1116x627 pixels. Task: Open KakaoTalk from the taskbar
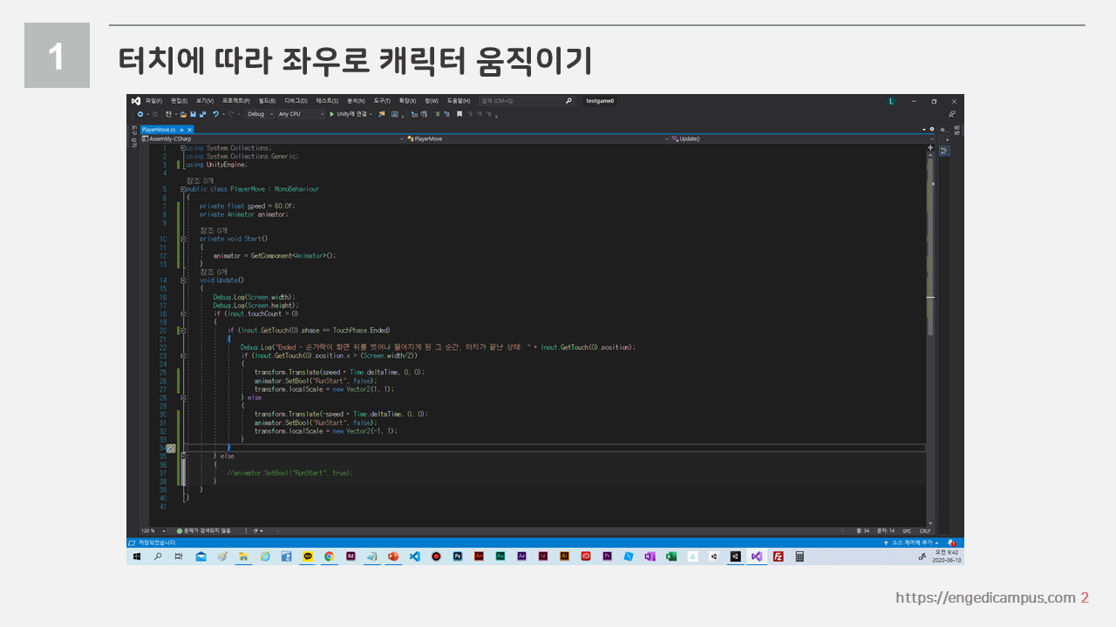tap(308, 556)
